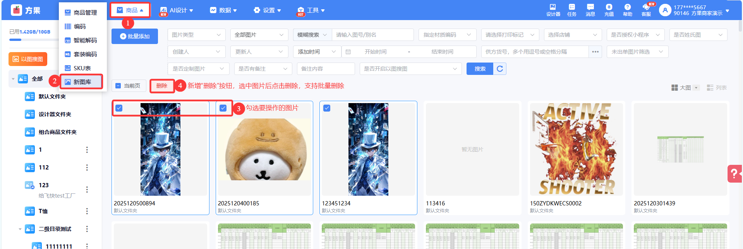Open the 创建人 dropdown
This screenshot has width=743, height=249.
197,52
